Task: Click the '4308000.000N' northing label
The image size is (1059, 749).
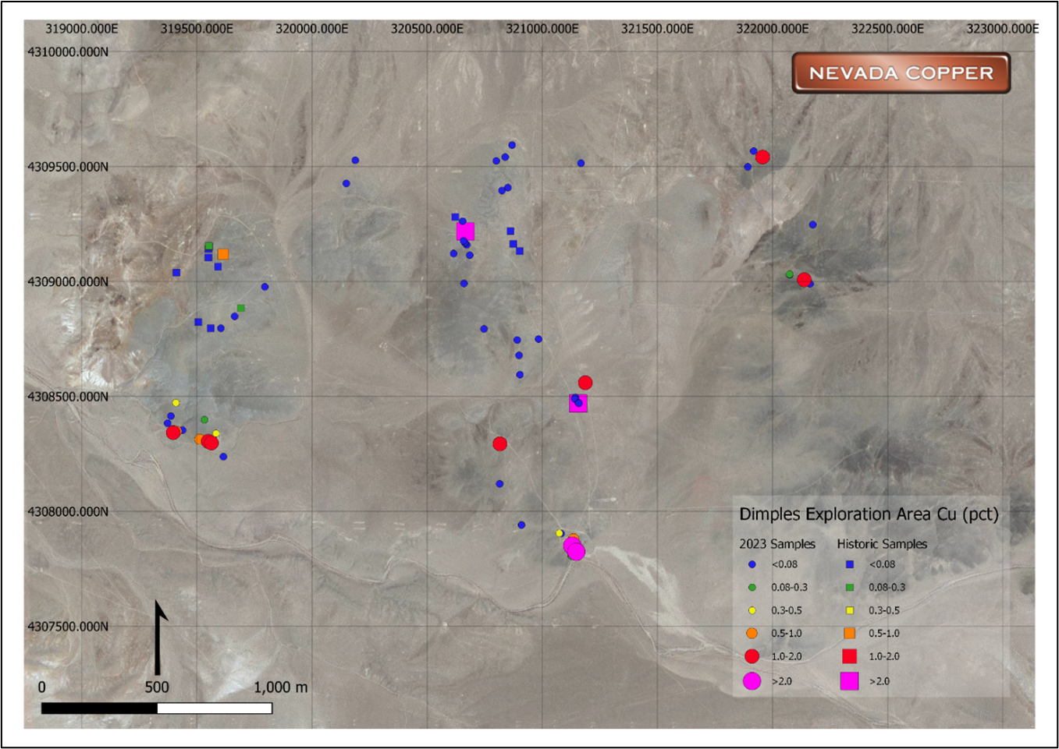Action: click(x=68, y=511)
